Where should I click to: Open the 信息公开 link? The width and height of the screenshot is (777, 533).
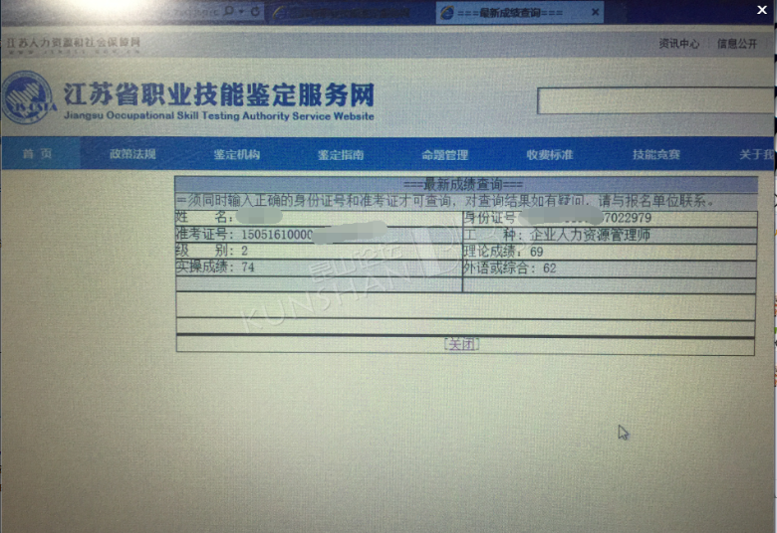[x=737, y=44]
